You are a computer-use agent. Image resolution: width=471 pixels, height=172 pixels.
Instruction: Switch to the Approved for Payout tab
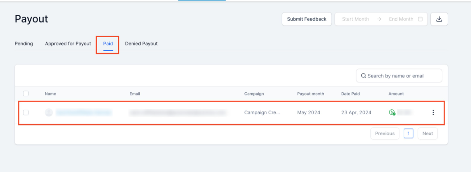coord(68,43)
